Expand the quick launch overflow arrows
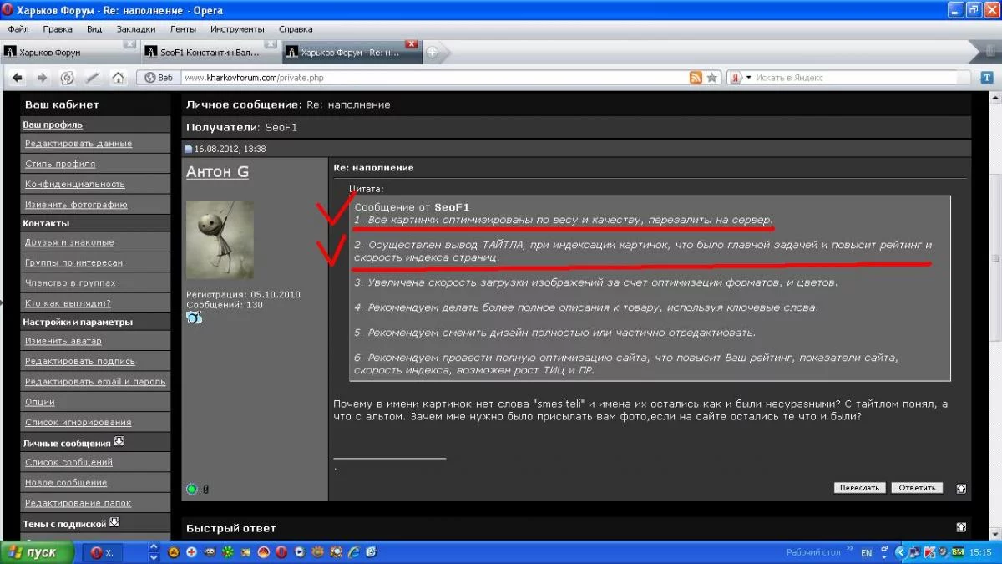The height and width of the screenshot is (564, 1002). 154,552
